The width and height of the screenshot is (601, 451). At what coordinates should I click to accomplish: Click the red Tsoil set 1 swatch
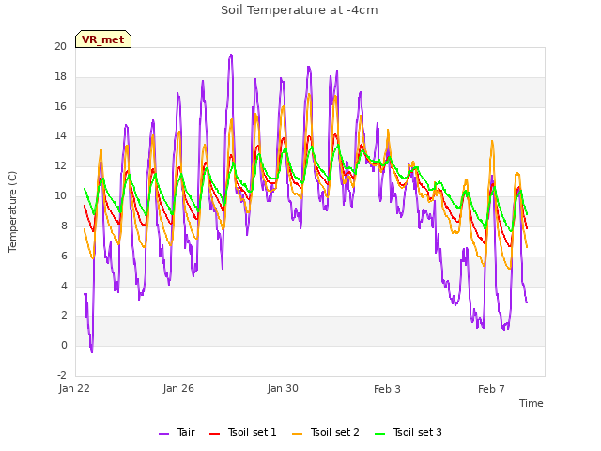(x=214, y=434)
